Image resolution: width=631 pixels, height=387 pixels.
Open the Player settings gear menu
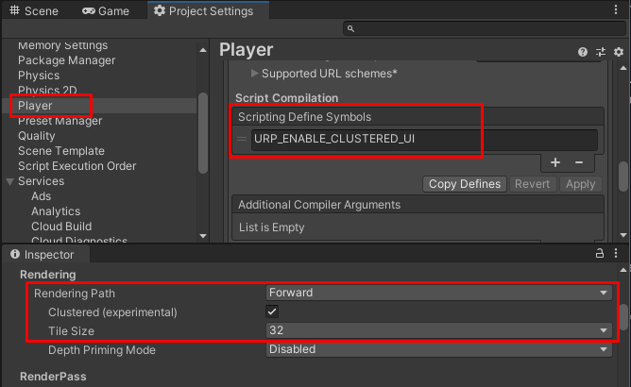(x=618, y=52)
